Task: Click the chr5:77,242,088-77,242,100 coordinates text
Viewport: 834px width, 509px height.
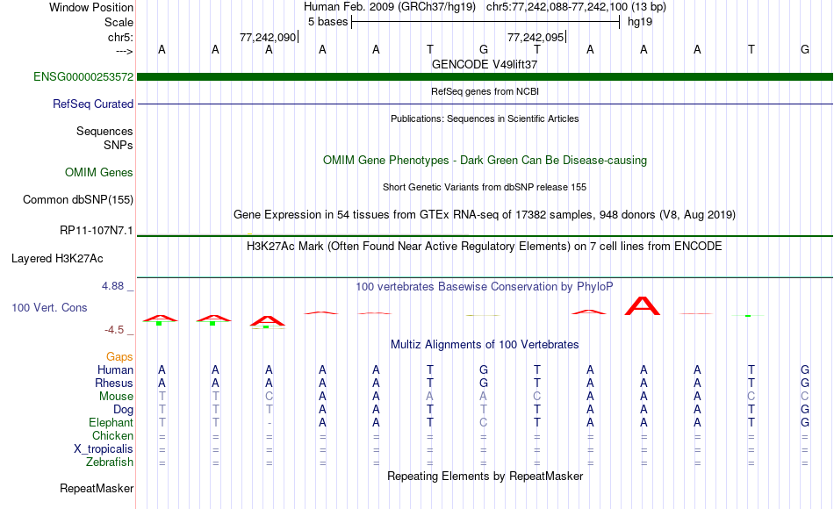Action: pos(576,7)
